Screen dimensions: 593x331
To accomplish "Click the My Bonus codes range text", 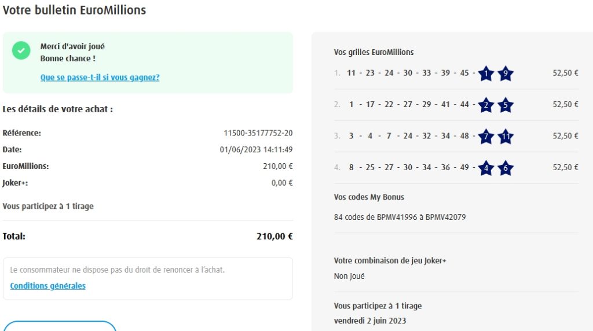I will pyautogui.click(x=400, y=218).
